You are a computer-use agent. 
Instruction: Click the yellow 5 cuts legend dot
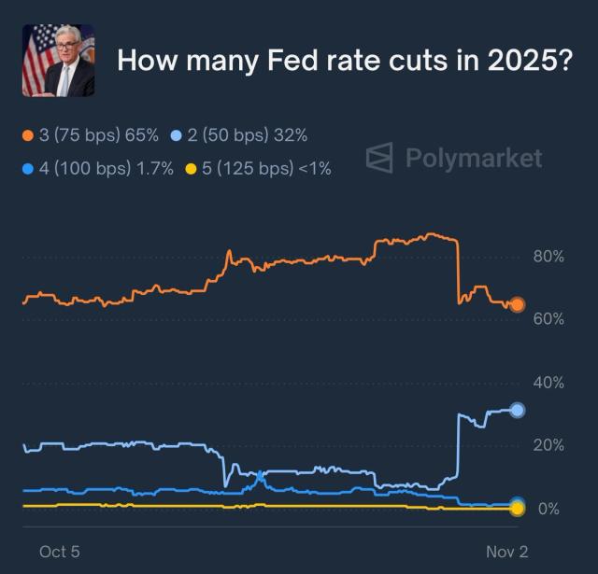pyautogui.click(x=191, y=168)
